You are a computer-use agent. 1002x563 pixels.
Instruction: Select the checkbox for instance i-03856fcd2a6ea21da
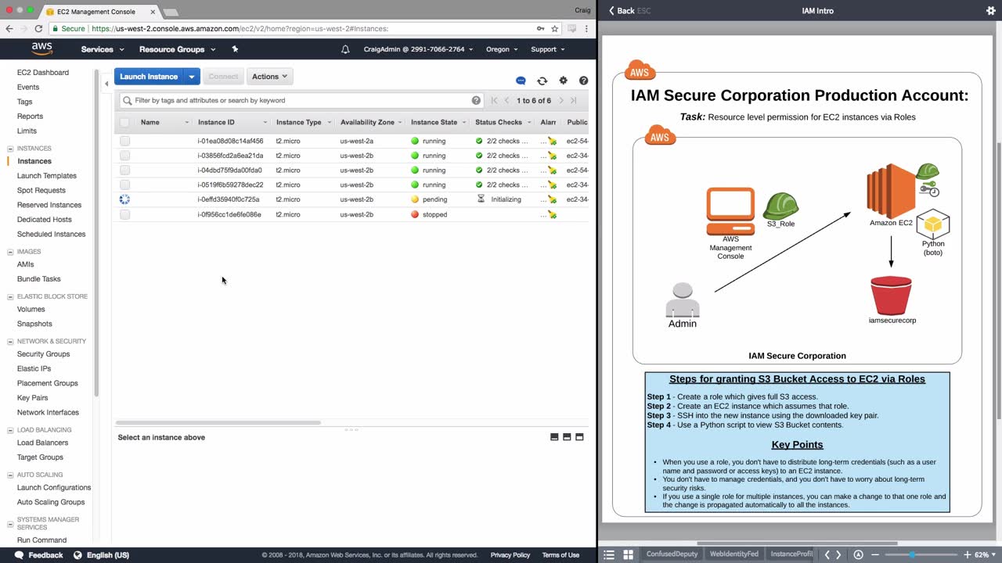pyautogui.click(x=125, y=156)
